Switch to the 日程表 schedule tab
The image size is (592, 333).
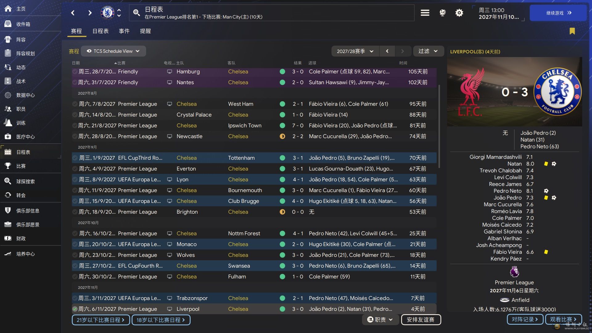[x=101, y=31]
